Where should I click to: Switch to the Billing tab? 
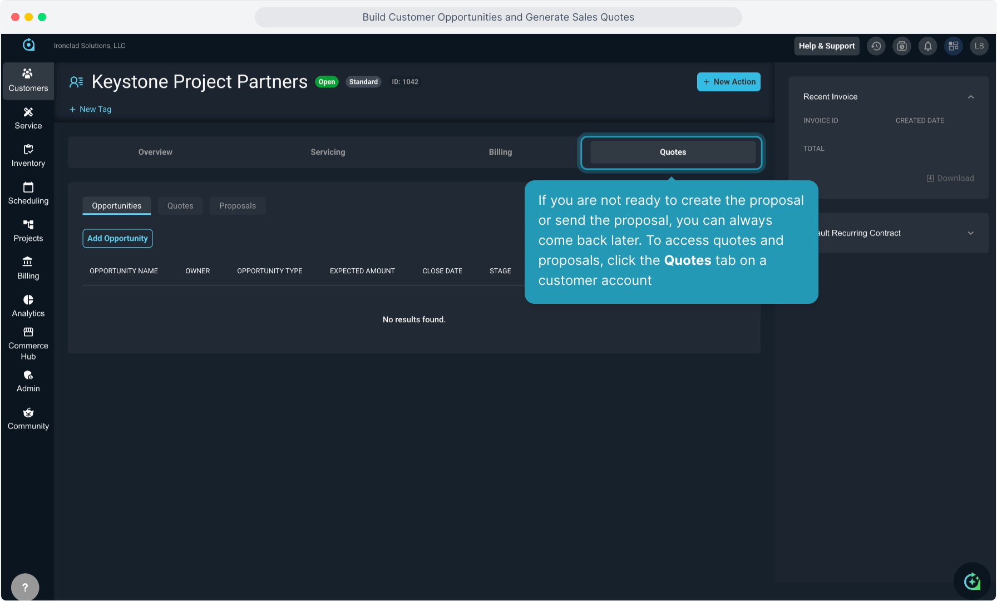coord(500,152)
